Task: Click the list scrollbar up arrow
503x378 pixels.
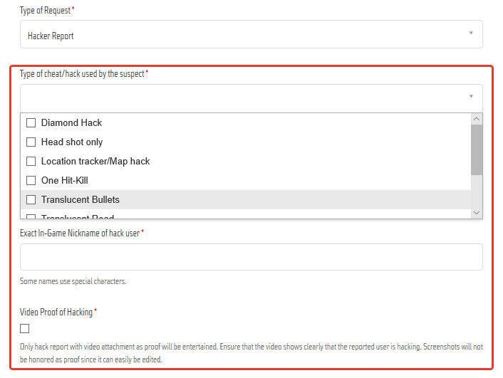Action: pyautogui.click(x=477, y=119)
